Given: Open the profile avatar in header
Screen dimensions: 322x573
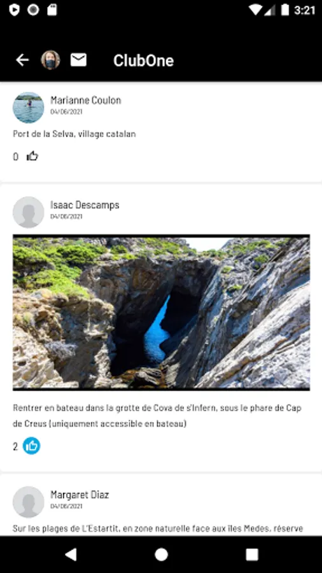Looking at the screenshot, I should coord(50,60).
